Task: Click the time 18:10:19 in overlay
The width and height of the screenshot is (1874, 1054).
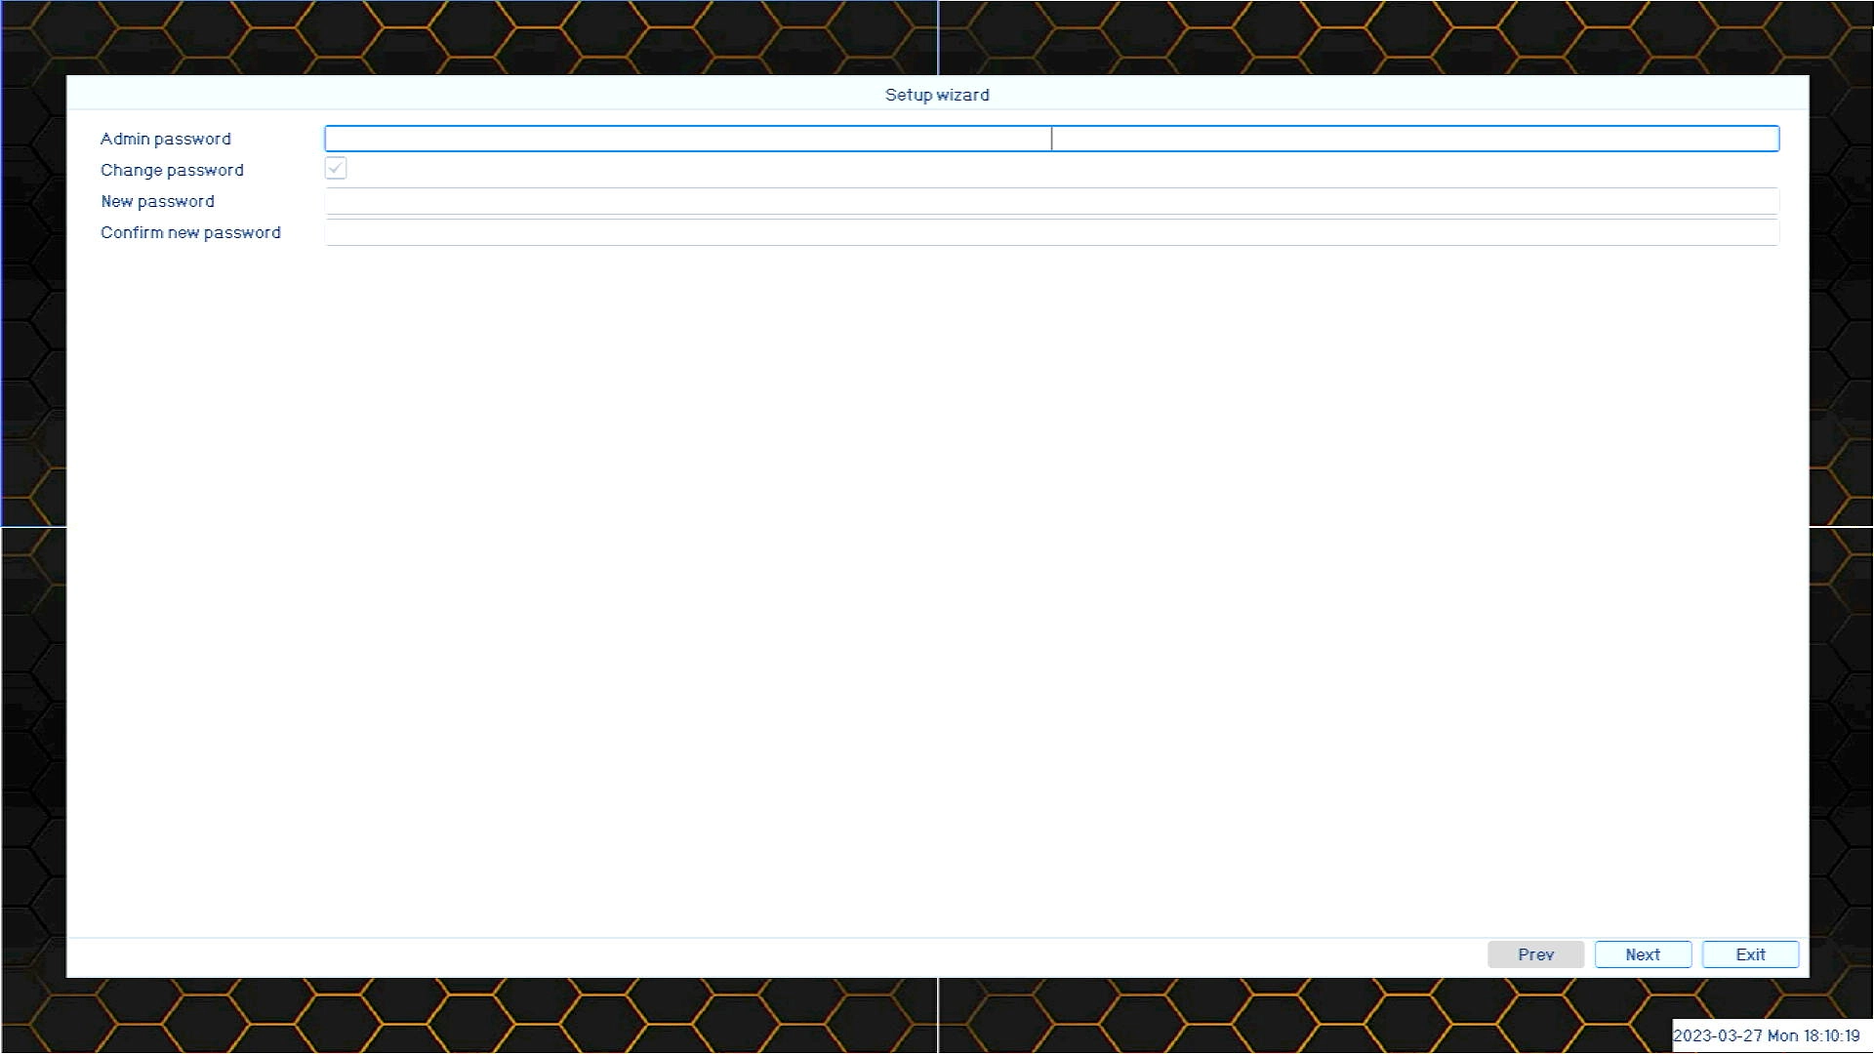Action: pos(1831,1036)
